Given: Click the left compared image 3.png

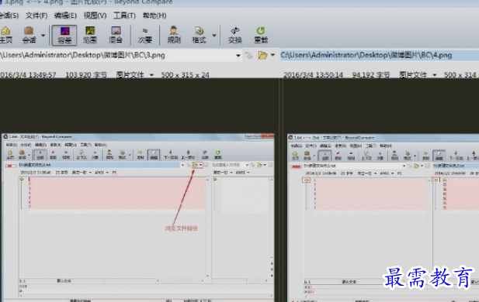Looking at the screenshot, I should pos(138,218).
